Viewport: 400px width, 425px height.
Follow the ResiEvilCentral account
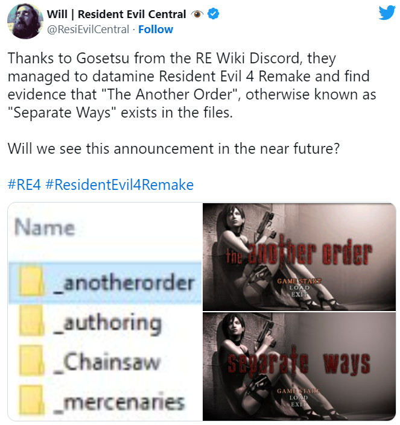tap(156, 30)
